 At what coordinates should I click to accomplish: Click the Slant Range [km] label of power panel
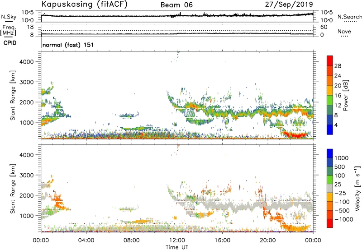pos(13,95)
